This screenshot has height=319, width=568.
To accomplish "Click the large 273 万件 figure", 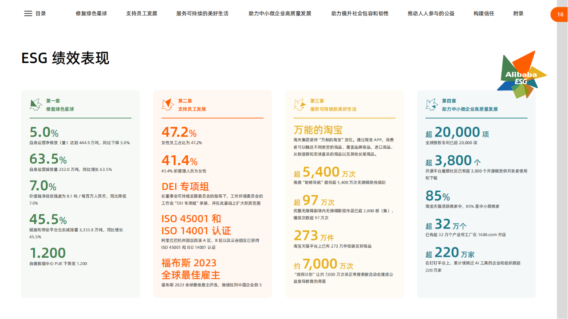I will click(314, 236).
